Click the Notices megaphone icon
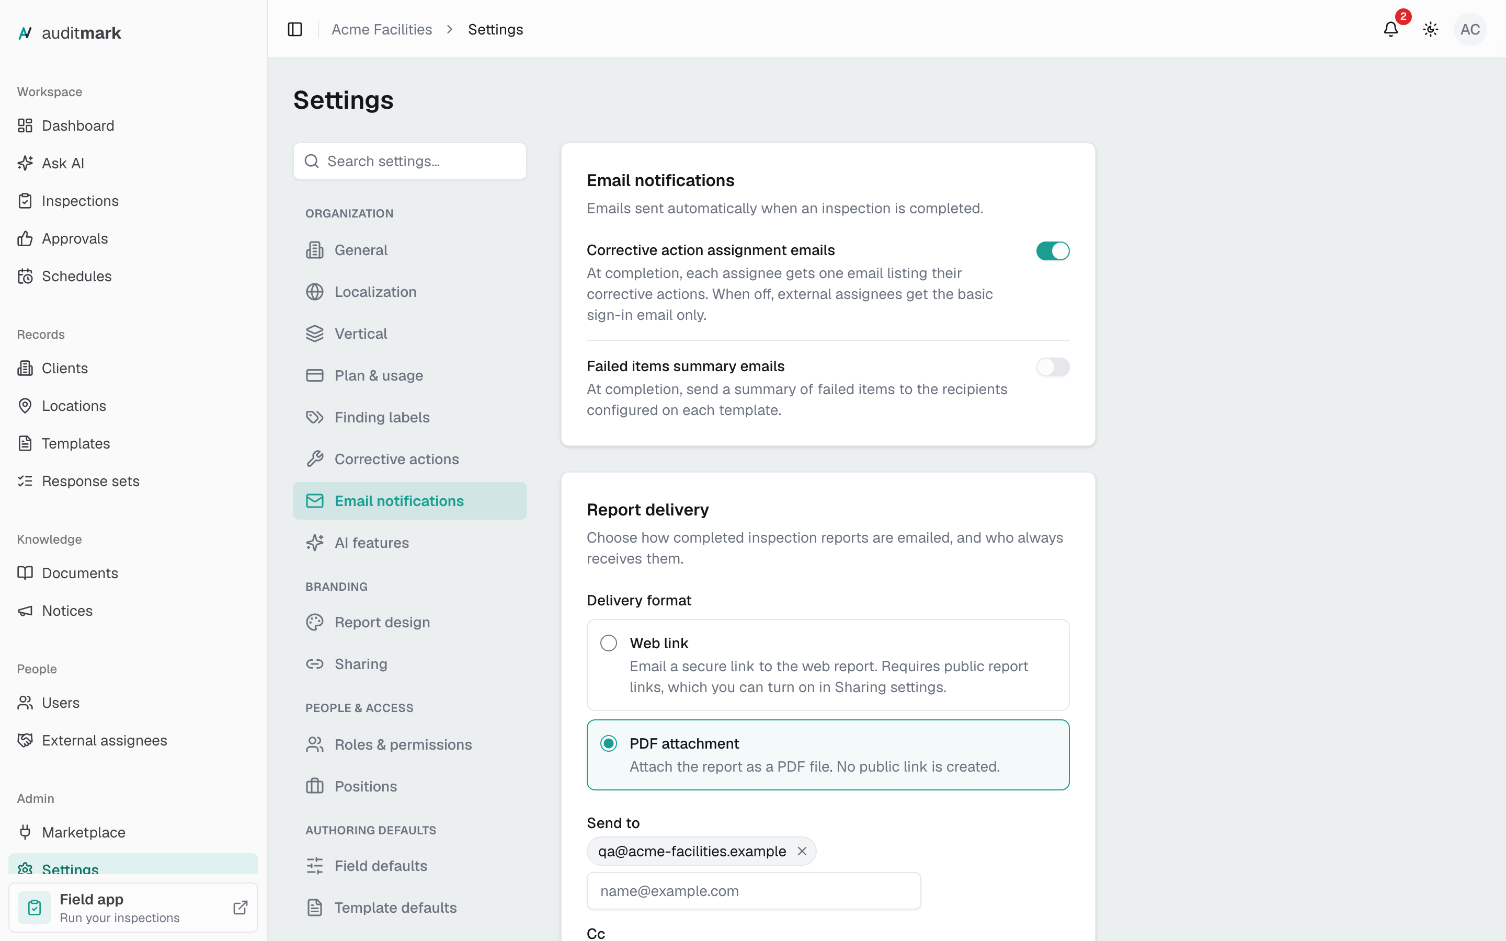Viewport: 1506px width, 941px height. tap(25, 611)
